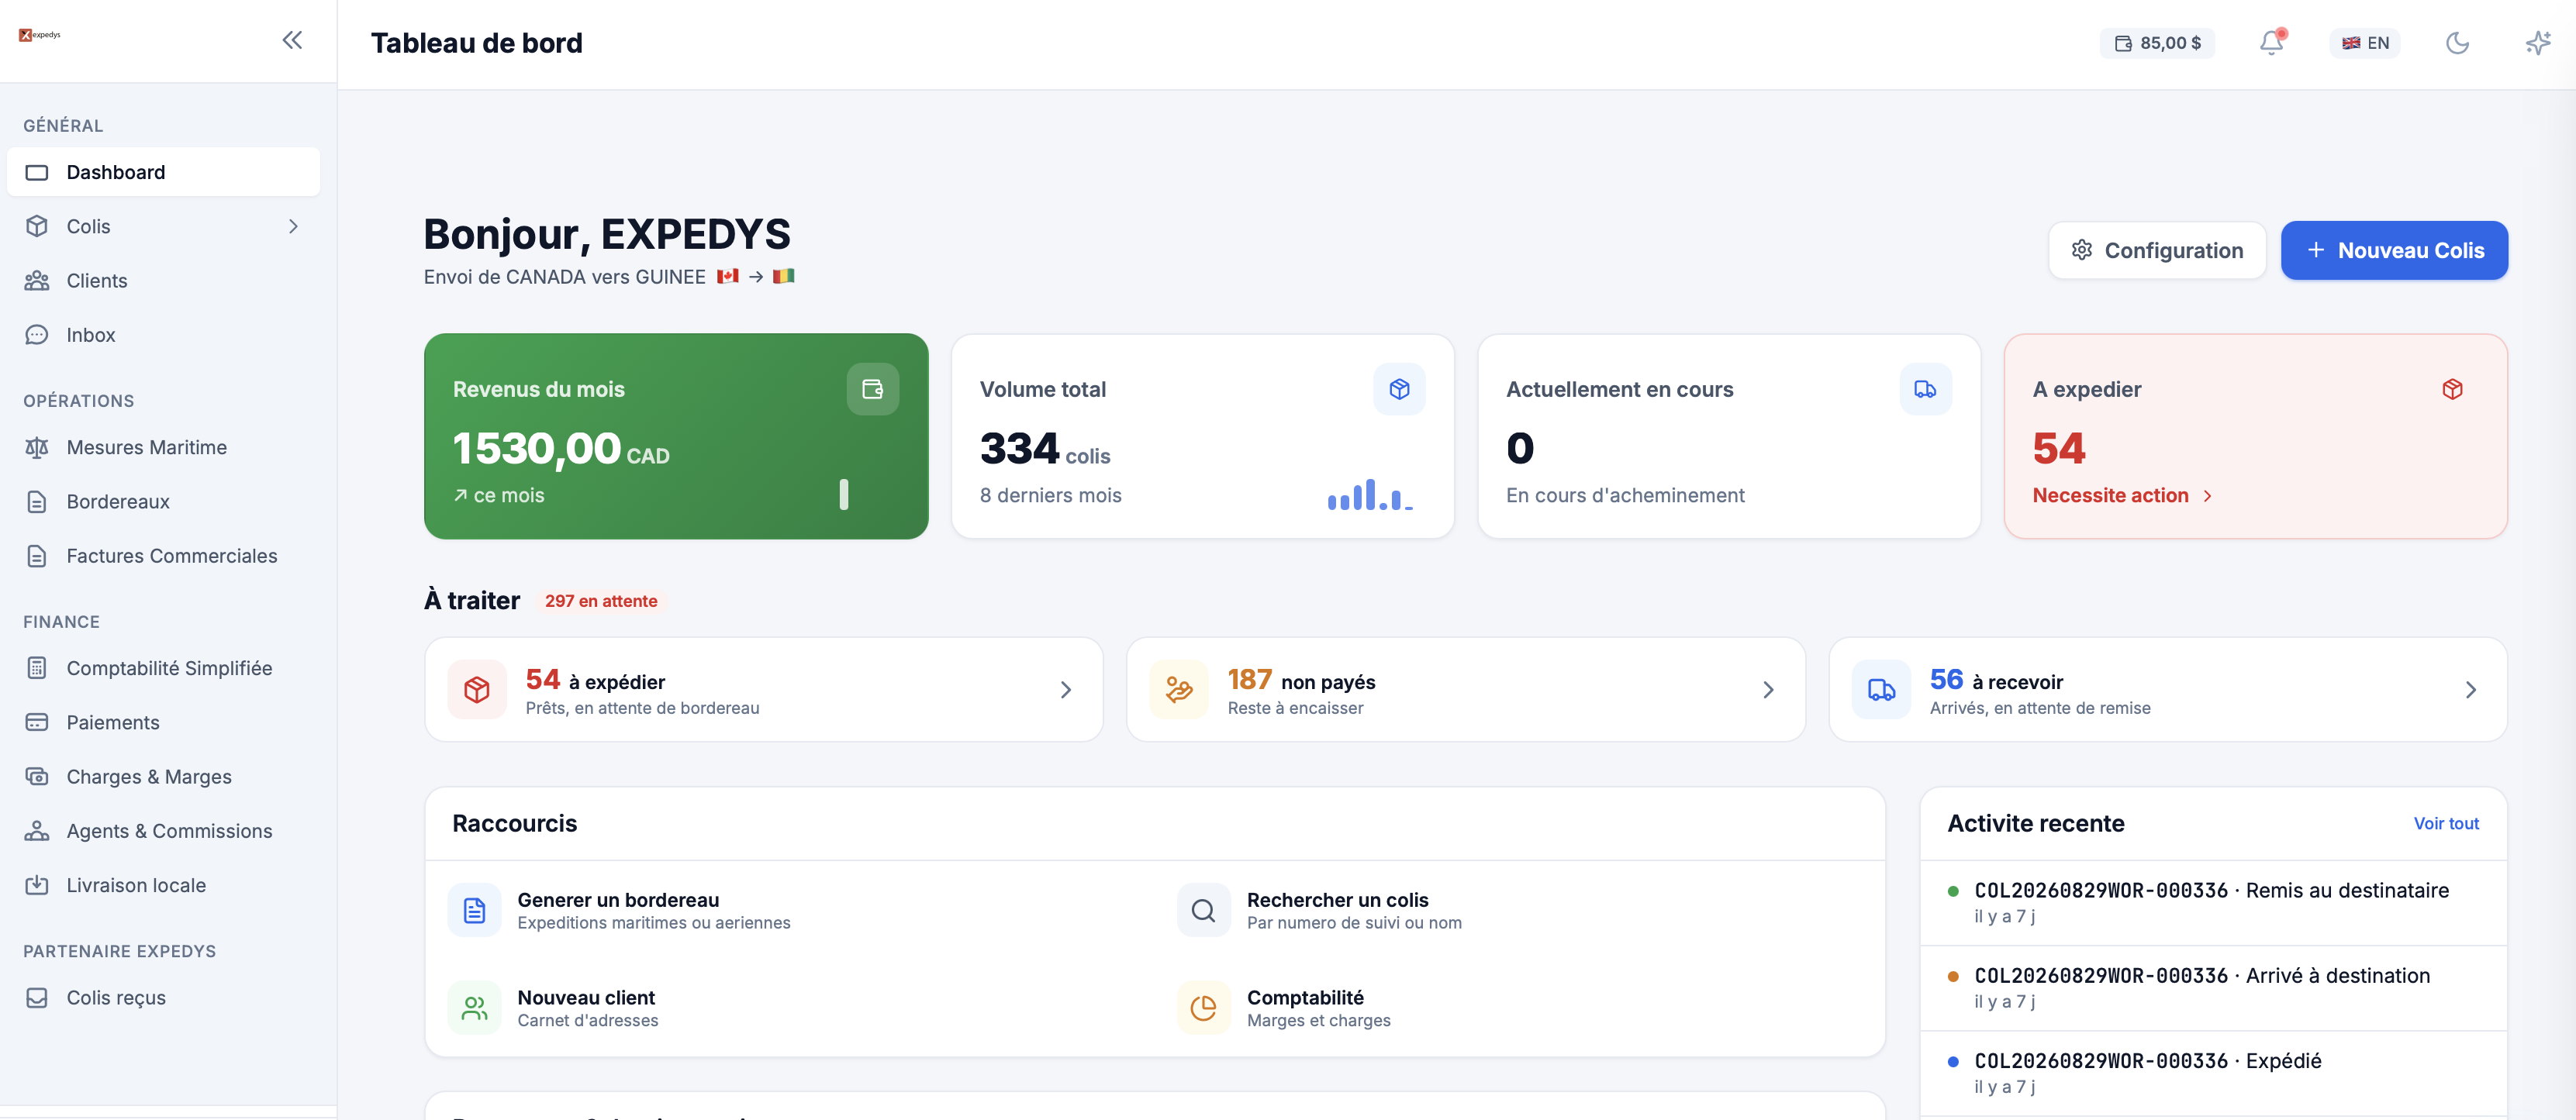Click the Charges & Marges icon
Screen dimensions: 2576x1120
pyautogui.click(x=37, y=777)
